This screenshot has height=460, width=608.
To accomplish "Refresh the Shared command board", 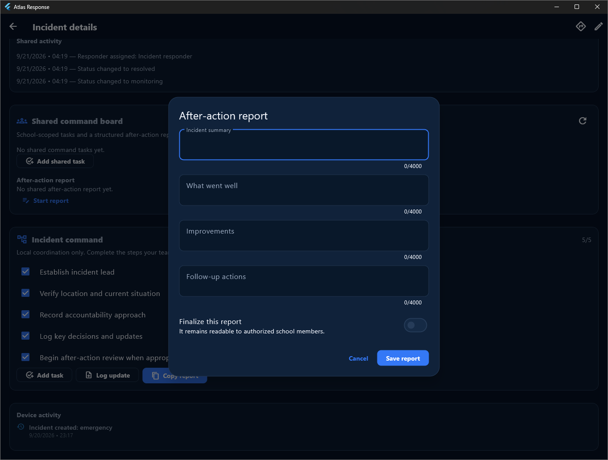I will tap(583, 121).
